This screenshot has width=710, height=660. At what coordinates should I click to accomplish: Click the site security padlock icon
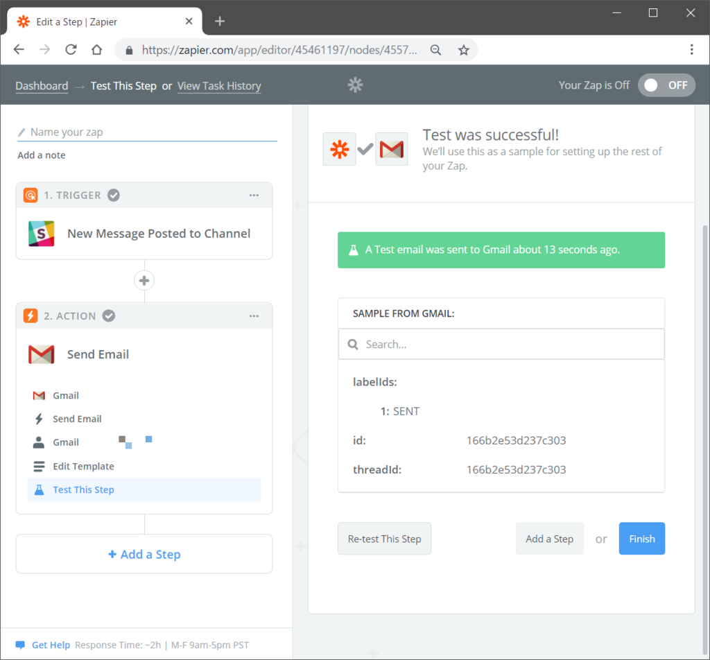tap(129, 50)
